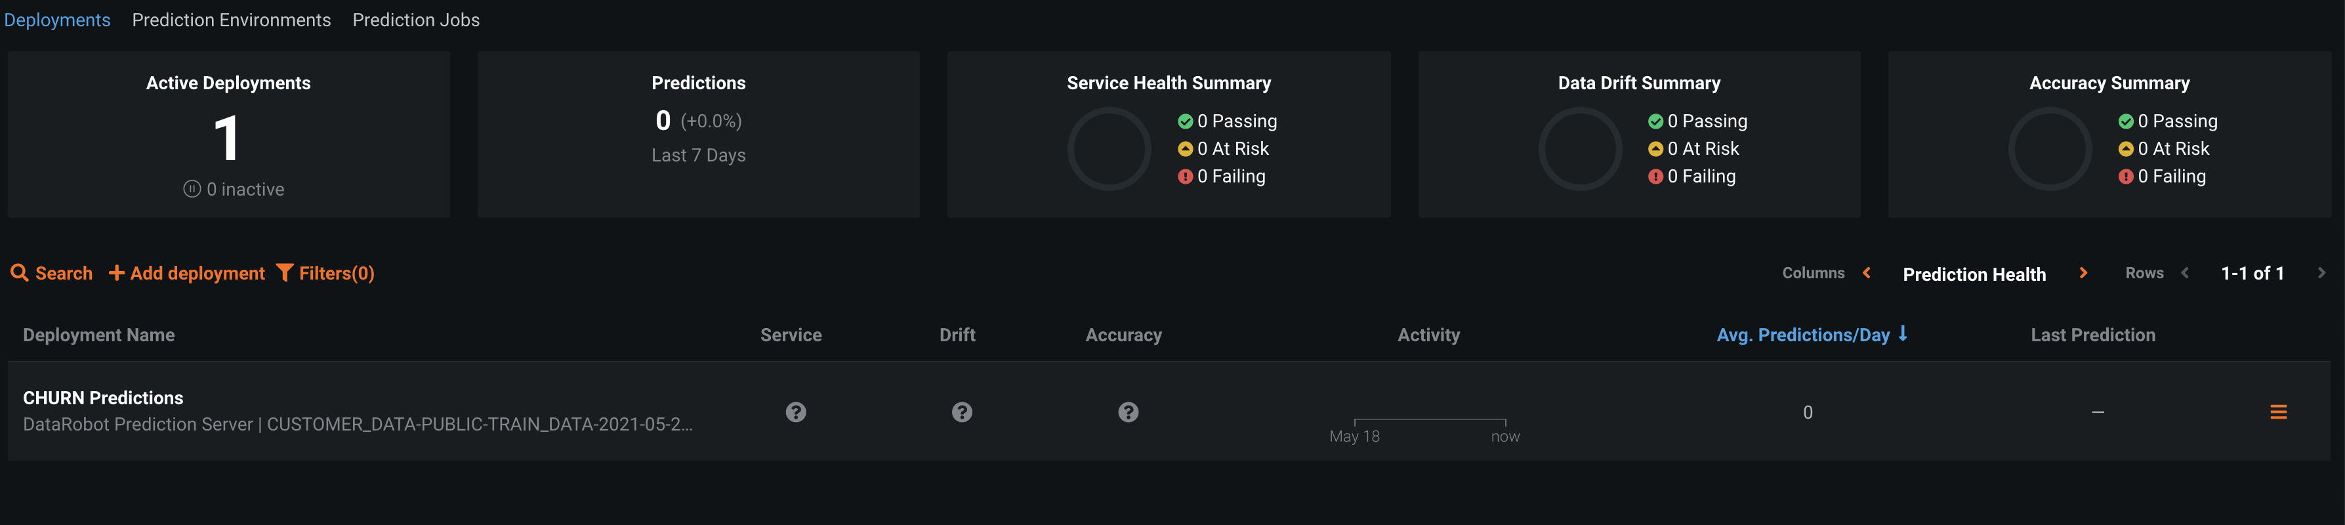Viewport: 2345px width, 525px height.
Task: Click the Service status question mark icon
Action: 796,412
